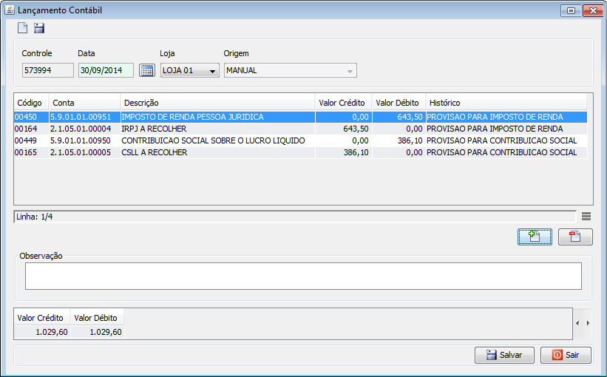
Task: Click account cell 5.9.01.01.00951
Action: coord(85,117)
